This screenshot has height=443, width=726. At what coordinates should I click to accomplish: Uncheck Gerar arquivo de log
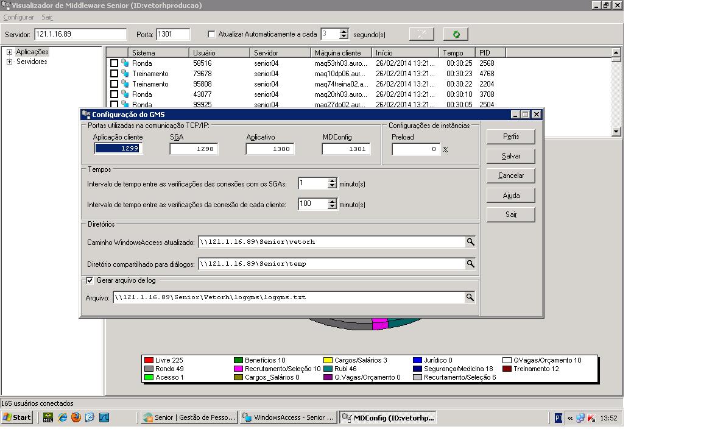click(x=90, y=280)
